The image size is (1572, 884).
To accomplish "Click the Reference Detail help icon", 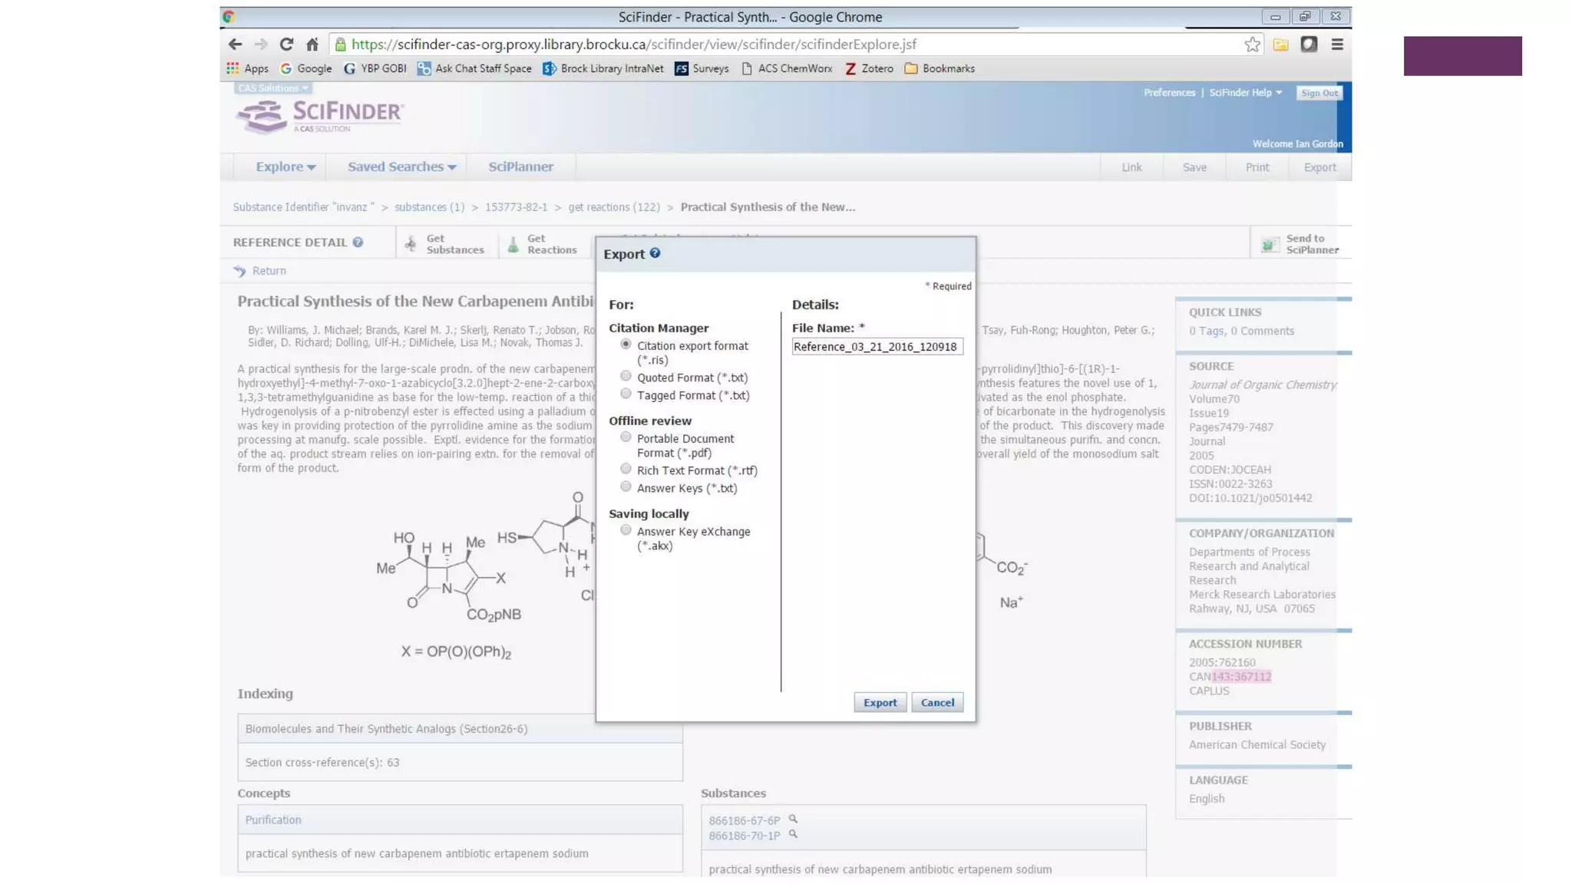I will click(x=358, y=242).
